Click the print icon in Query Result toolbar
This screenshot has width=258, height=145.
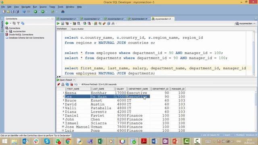tap(63, 84)
